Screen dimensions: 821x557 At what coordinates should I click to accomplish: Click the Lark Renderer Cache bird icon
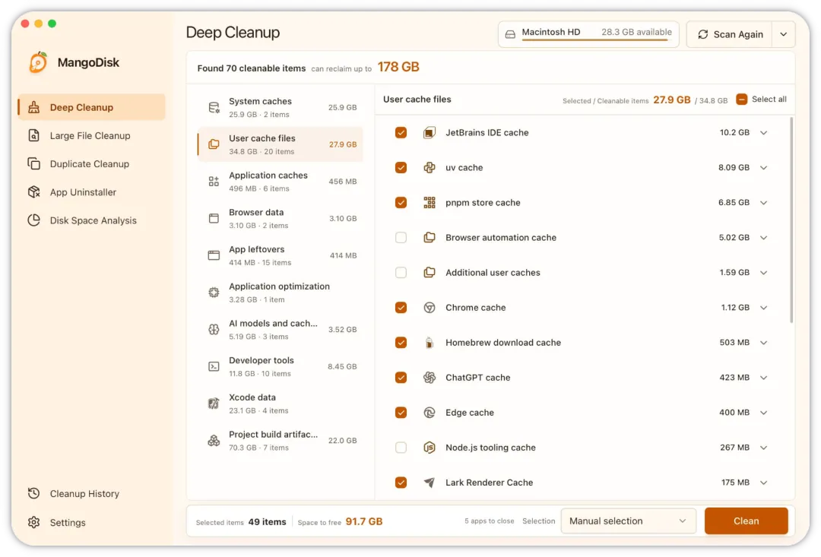[430, 483]
